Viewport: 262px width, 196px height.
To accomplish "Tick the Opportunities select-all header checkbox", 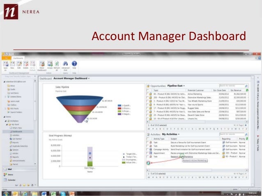I will (147, 90).
